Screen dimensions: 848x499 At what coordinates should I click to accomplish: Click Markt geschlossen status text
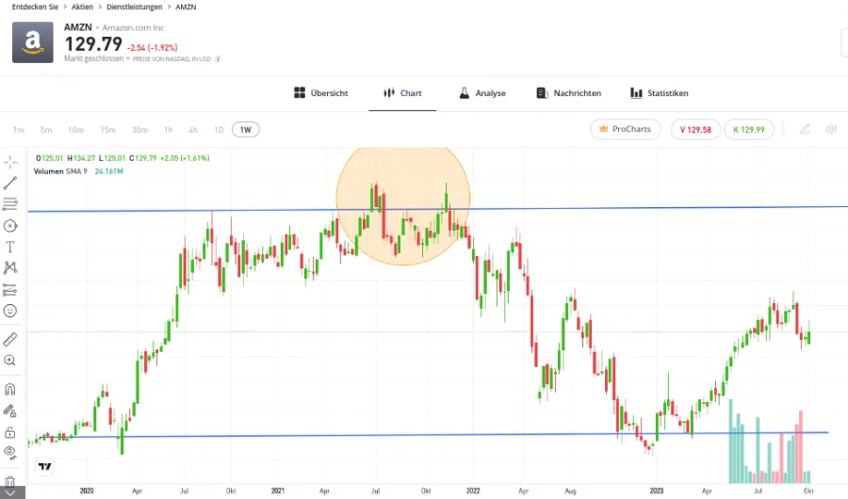(93, 58)
